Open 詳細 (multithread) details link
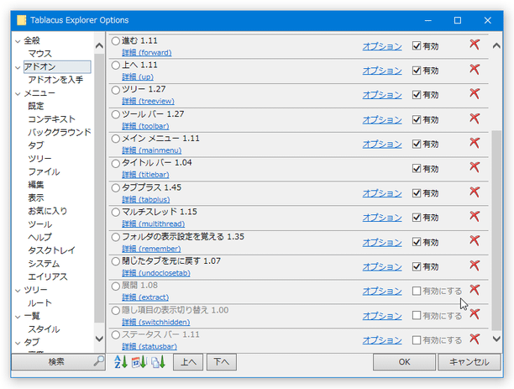The width and height of the screenshot is (514, 389). click(x=153, y=223)
